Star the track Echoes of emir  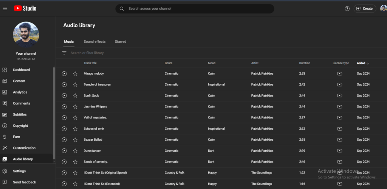point(75,129)
